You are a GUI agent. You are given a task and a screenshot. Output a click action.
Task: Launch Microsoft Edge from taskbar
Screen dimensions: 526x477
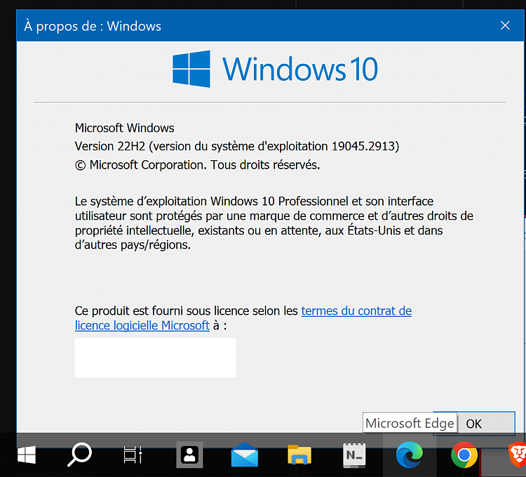tap(410, 455)
